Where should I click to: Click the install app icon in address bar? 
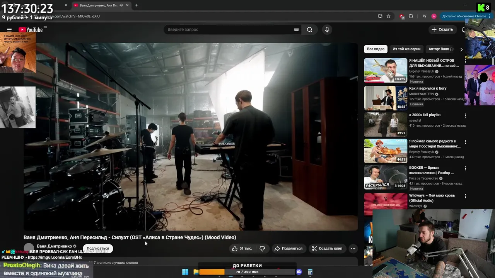point(380,16)
